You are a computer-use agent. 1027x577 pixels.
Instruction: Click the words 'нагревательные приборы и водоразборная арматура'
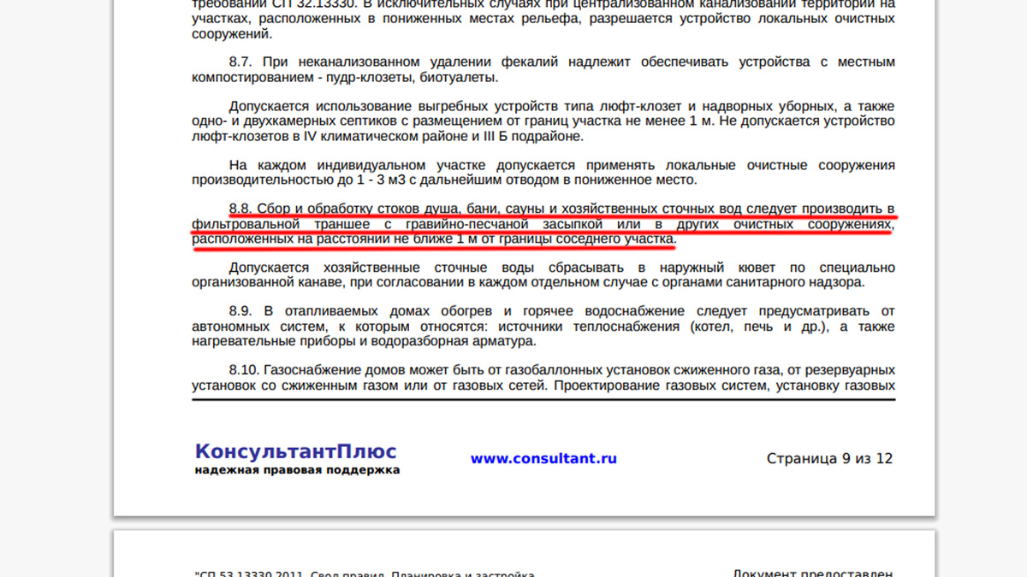[364, 341]
